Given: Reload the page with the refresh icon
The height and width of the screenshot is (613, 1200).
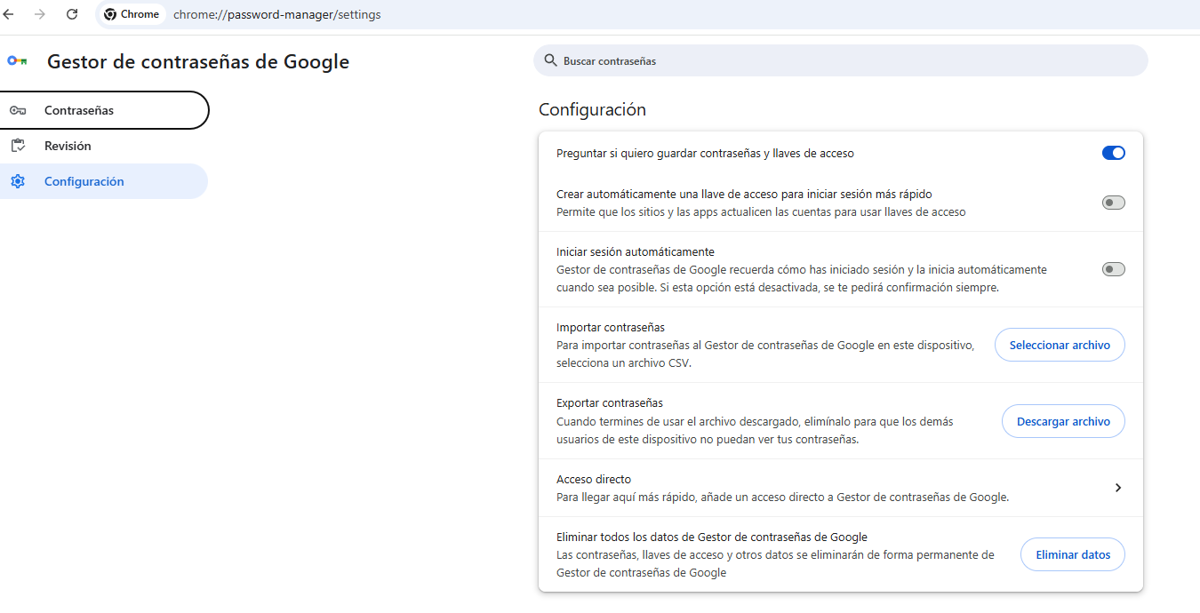Looking at the screenshot, I should (x=72, y=14).
